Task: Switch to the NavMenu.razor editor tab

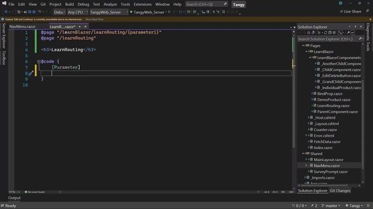Action: coord(22,27)
